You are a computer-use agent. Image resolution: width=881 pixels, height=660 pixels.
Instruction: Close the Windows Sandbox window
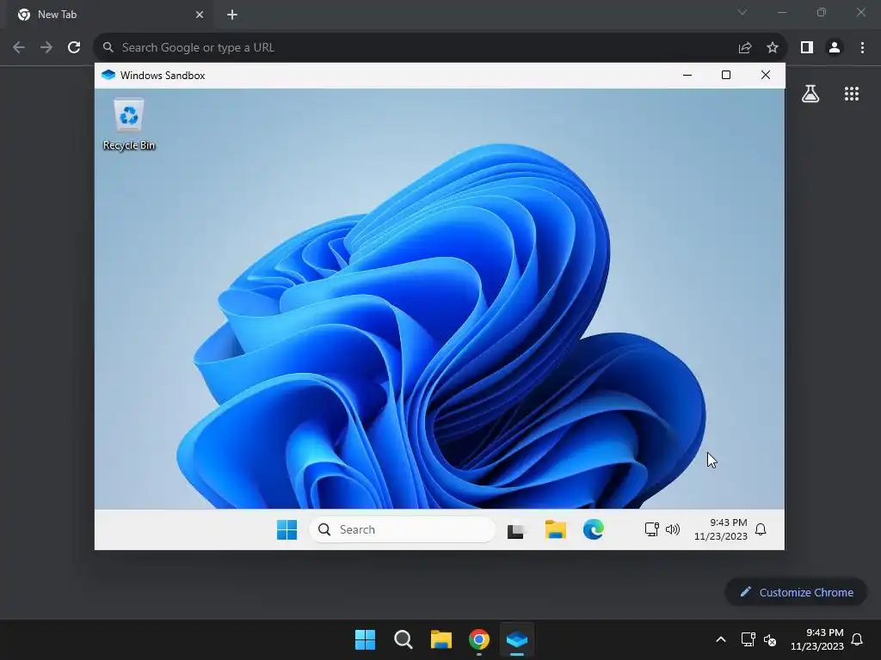click(765, 76)
